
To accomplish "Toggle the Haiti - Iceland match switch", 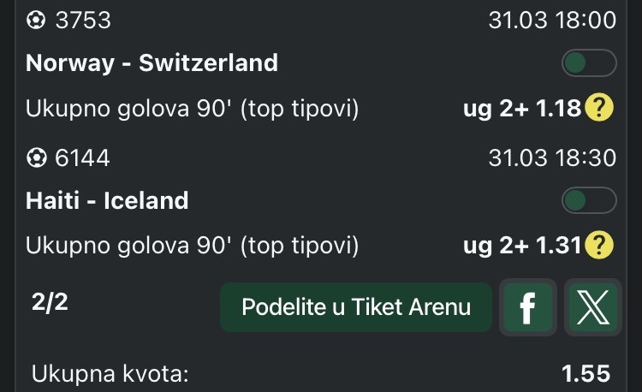I will (x=589, y=201).
